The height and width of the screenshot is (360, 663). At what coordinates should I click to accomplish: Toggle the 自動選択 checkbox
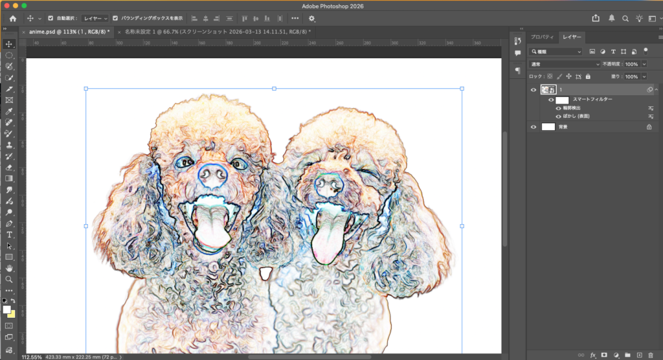(x=51, y=19)
